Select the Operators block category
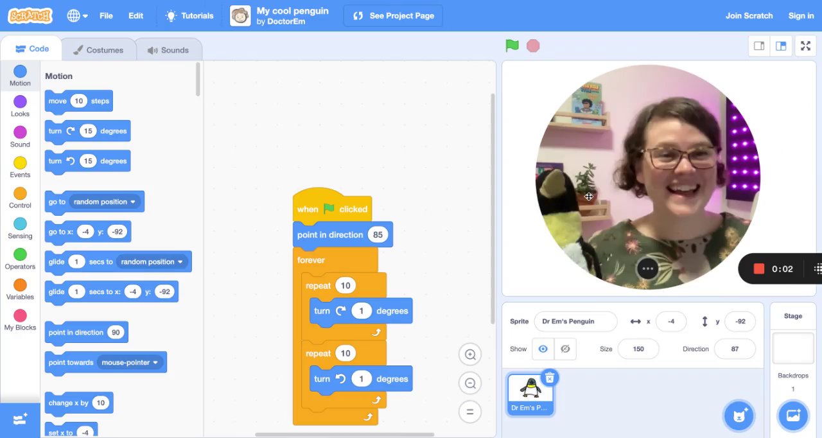 [20, 259]
